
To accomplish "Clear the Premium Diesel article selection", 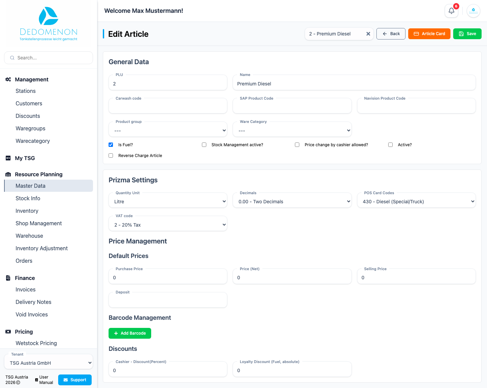I will coord(368,34).
